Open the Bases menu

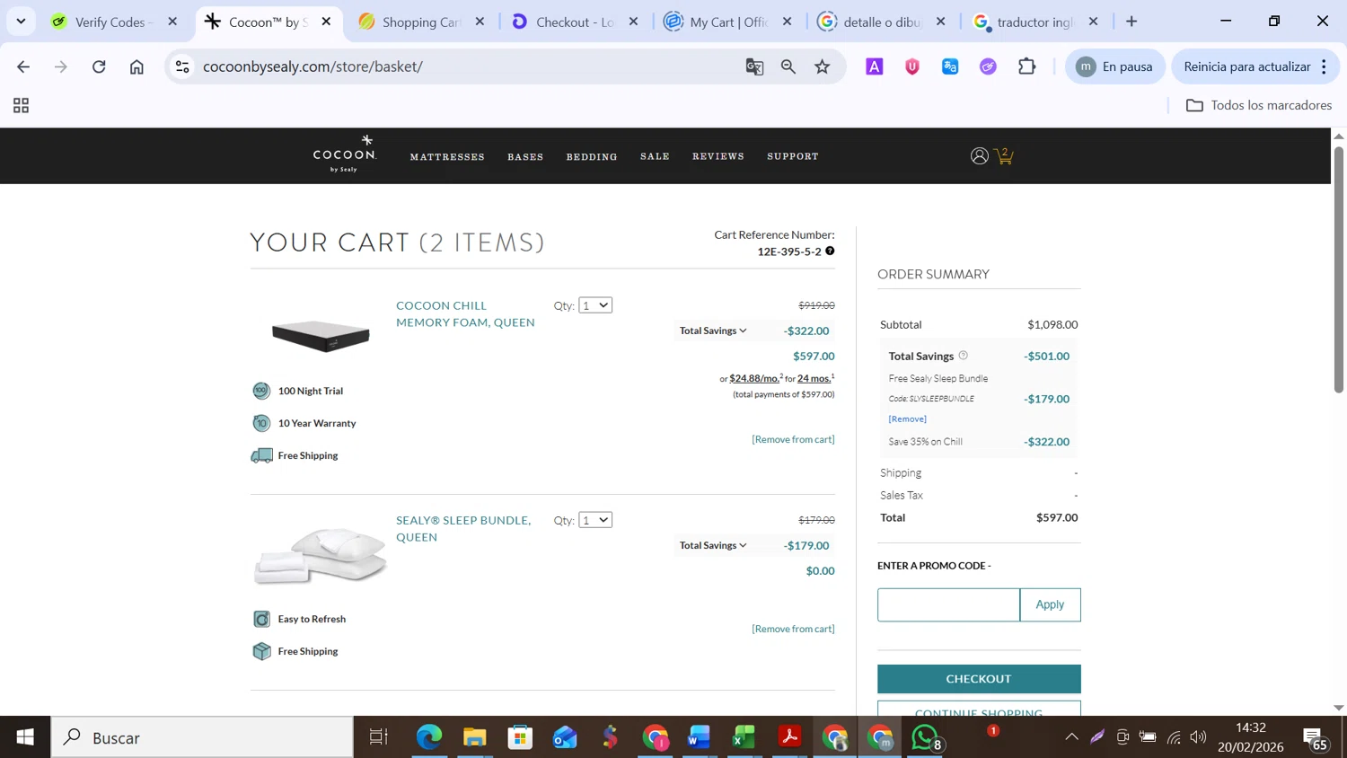[x=525, y=157]
